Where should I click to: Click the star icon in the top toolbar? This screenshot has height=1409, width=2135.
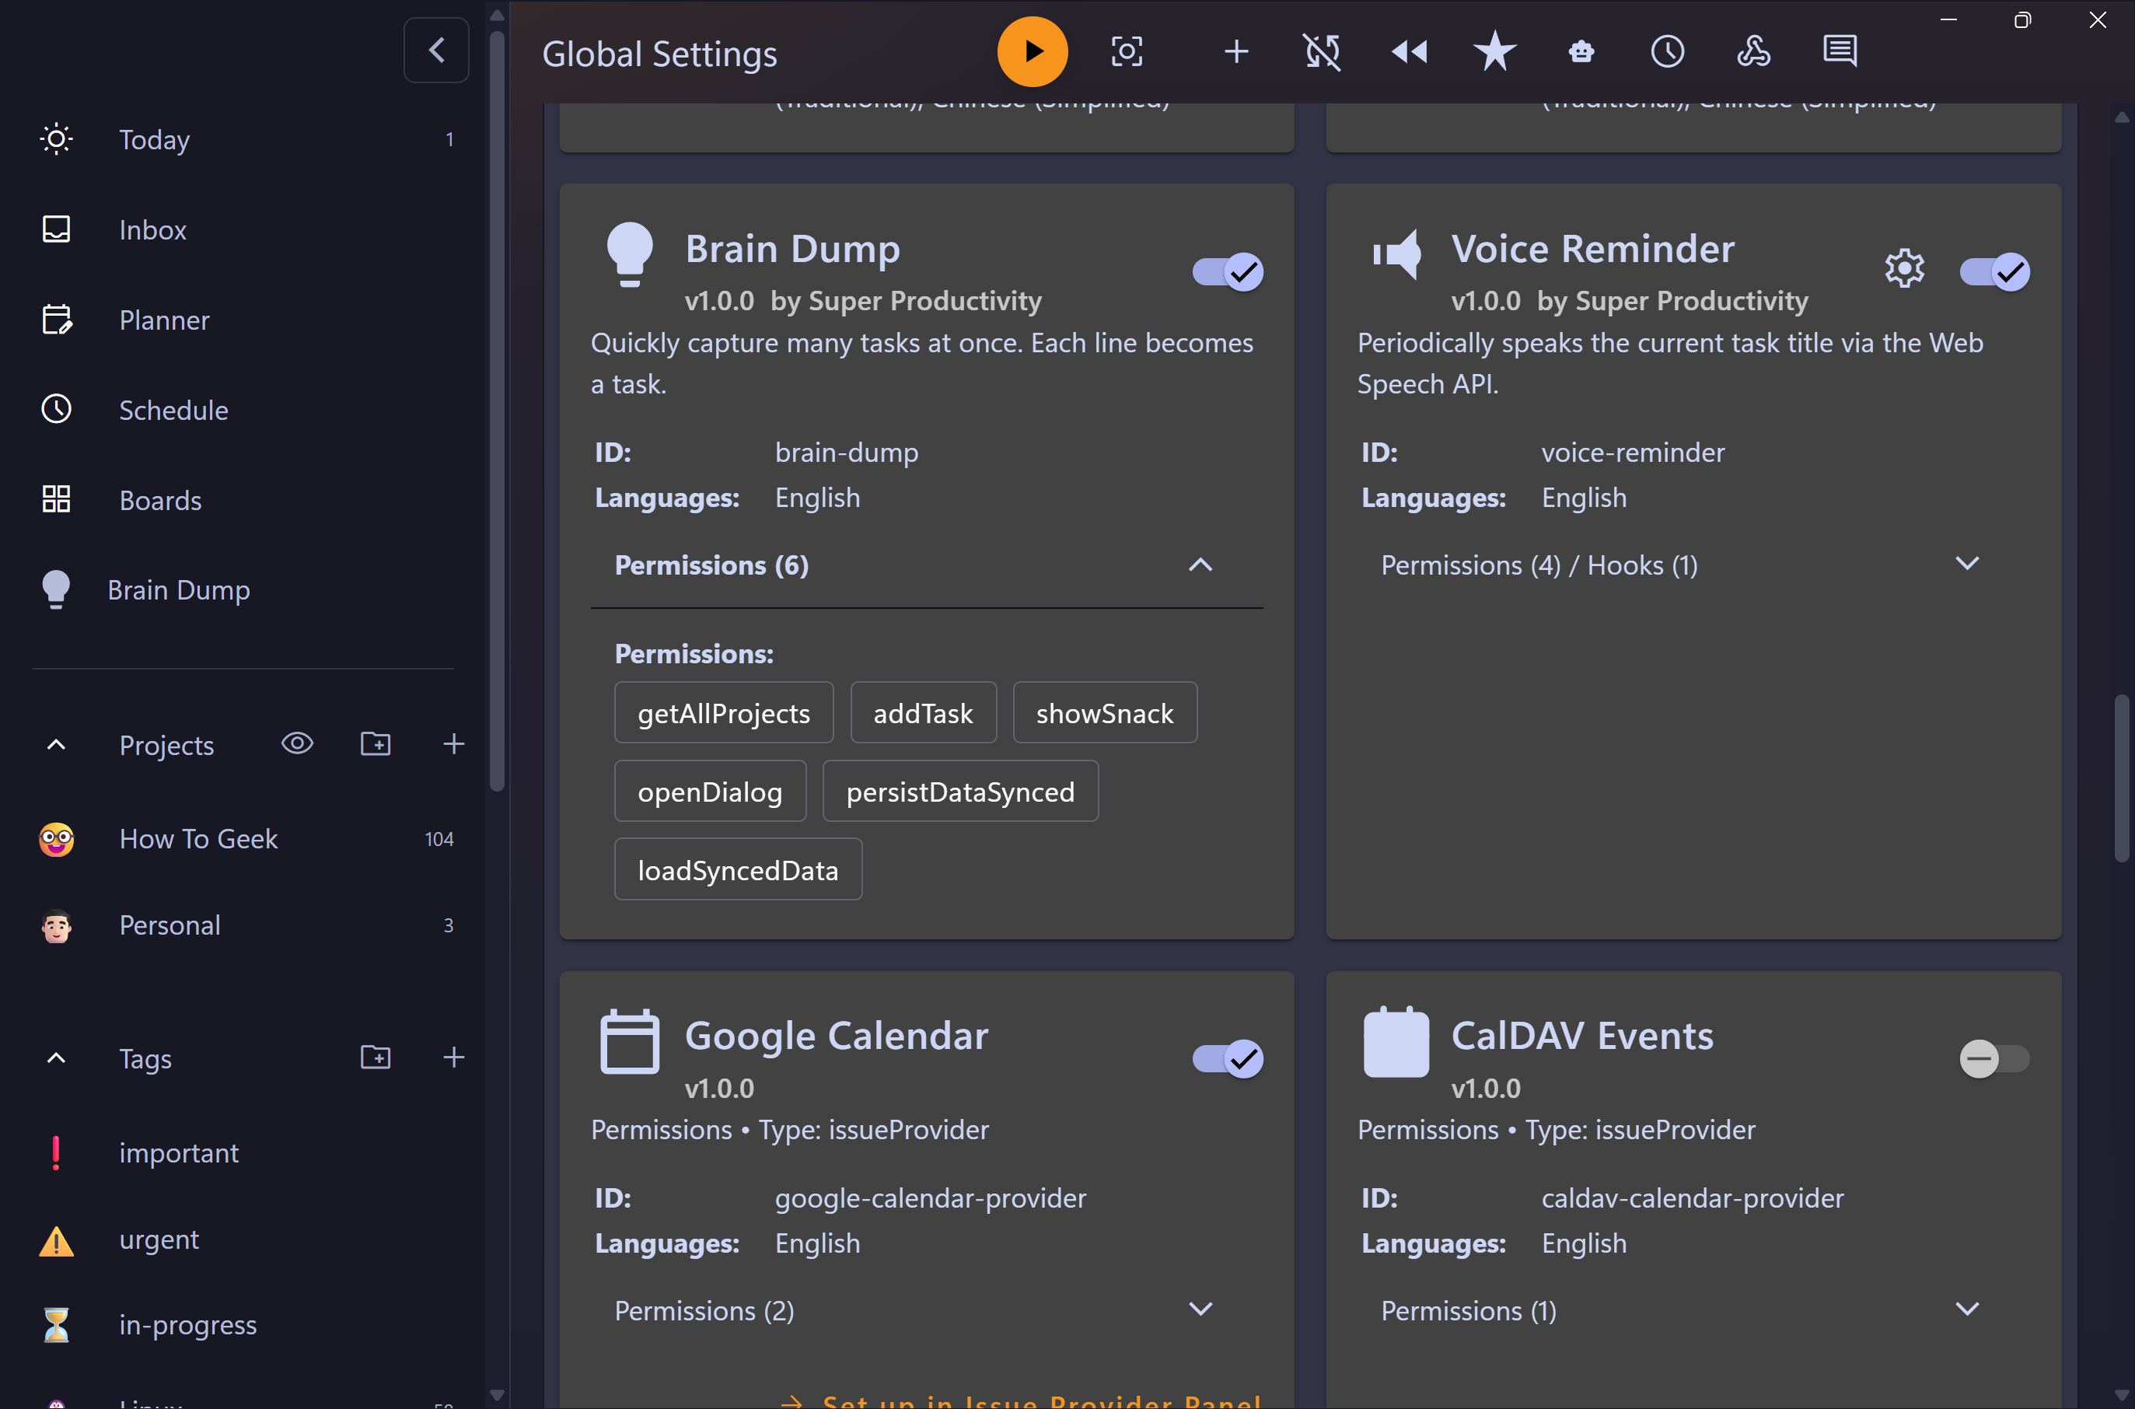pyautogui.click(x=1494, y=51)
